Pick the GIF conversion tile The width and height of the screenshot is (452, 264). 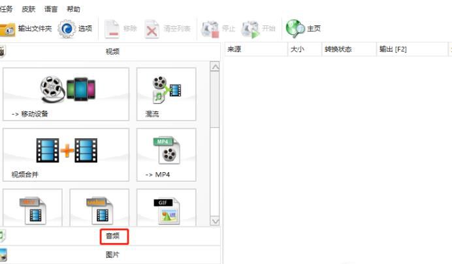tap(166, 209)
